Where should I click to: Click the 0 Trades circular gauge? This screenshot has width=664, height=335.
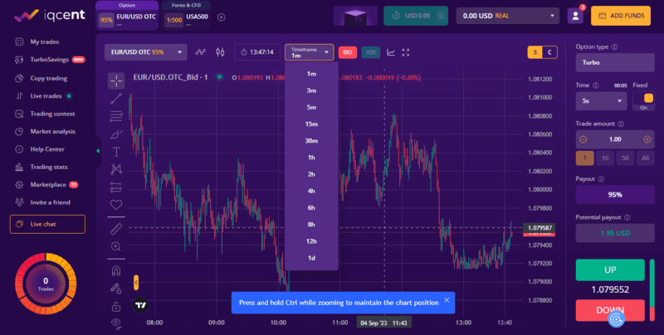[x=46, y=284]
